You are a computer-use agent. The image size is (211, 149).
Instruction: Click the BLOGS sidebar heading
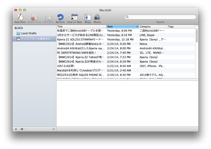19,28
